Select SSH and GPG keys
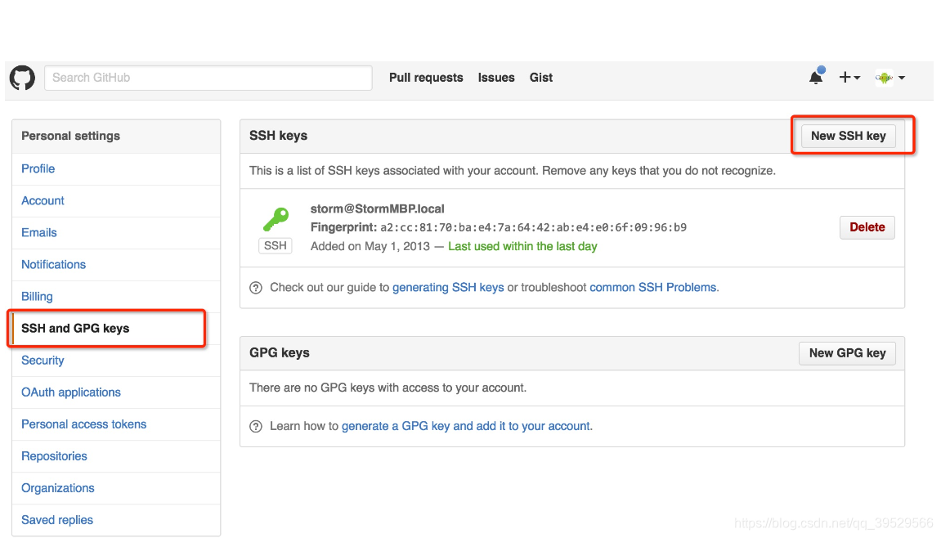941x538 pixels. point(75,329)
